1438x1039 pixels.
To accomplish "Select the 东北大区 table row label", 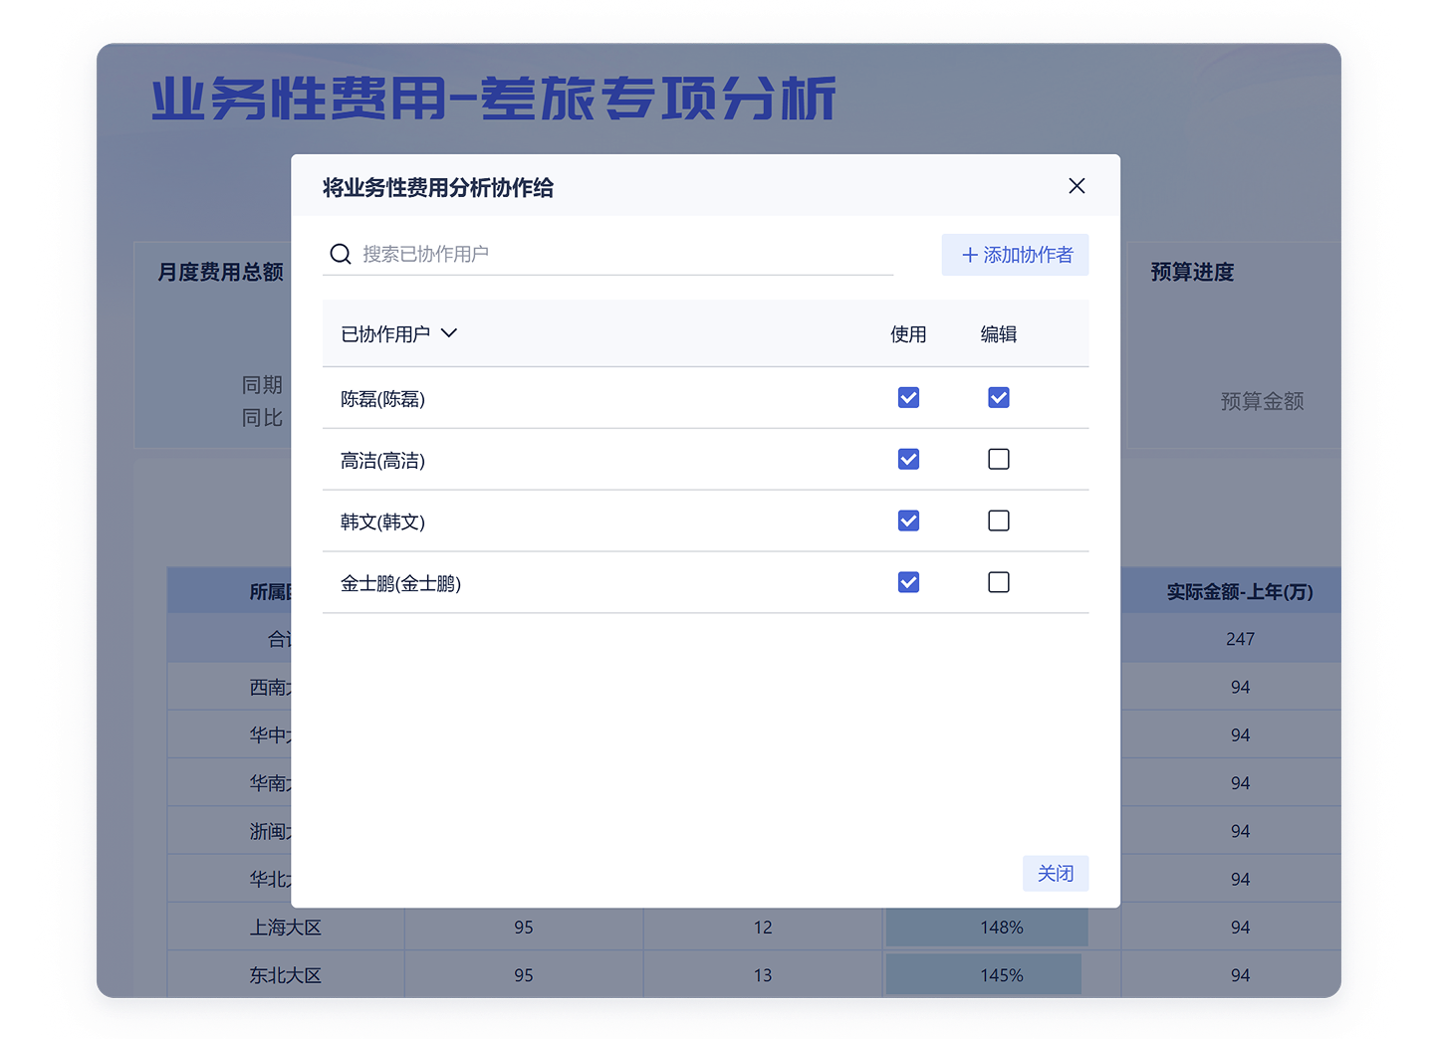I will 285,975.
